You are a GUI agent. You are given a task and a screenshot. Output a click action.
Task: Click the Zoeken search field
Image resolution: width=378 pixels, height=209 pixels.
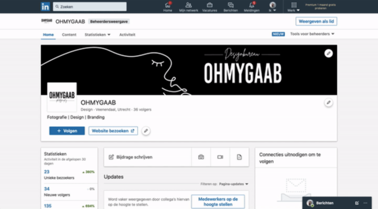tap(90, 6)
